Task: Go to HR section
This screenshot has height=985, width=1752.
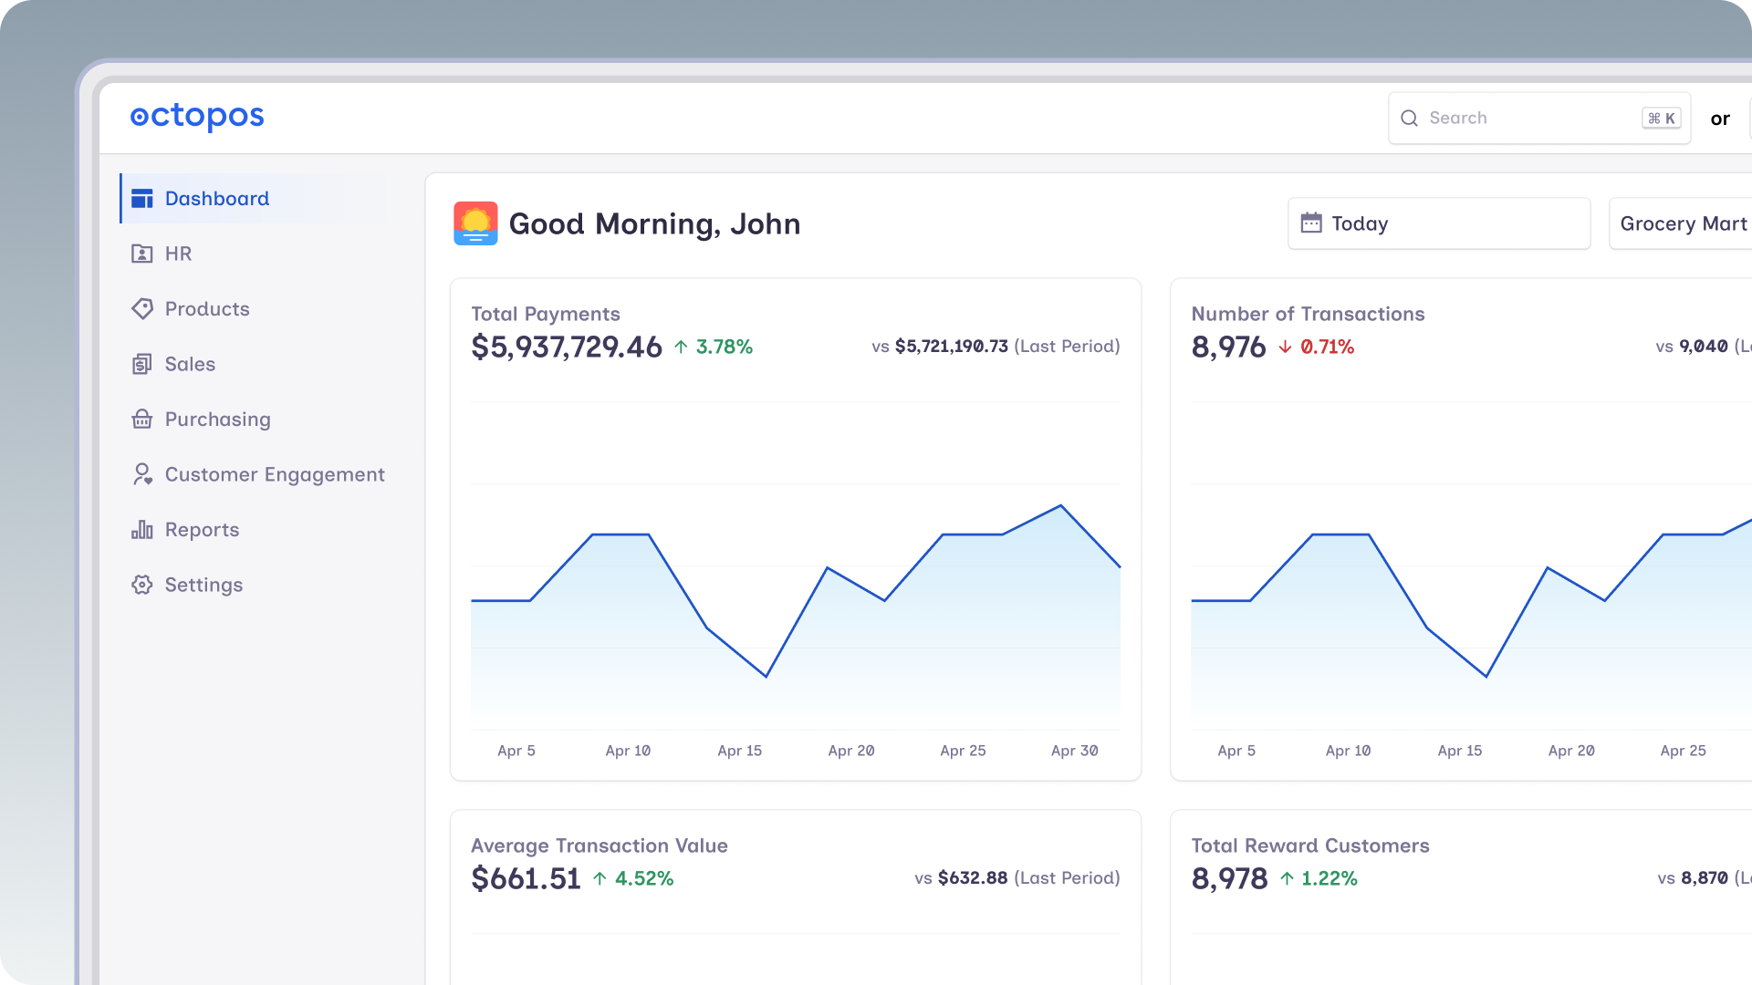Action: coord(254,254)
